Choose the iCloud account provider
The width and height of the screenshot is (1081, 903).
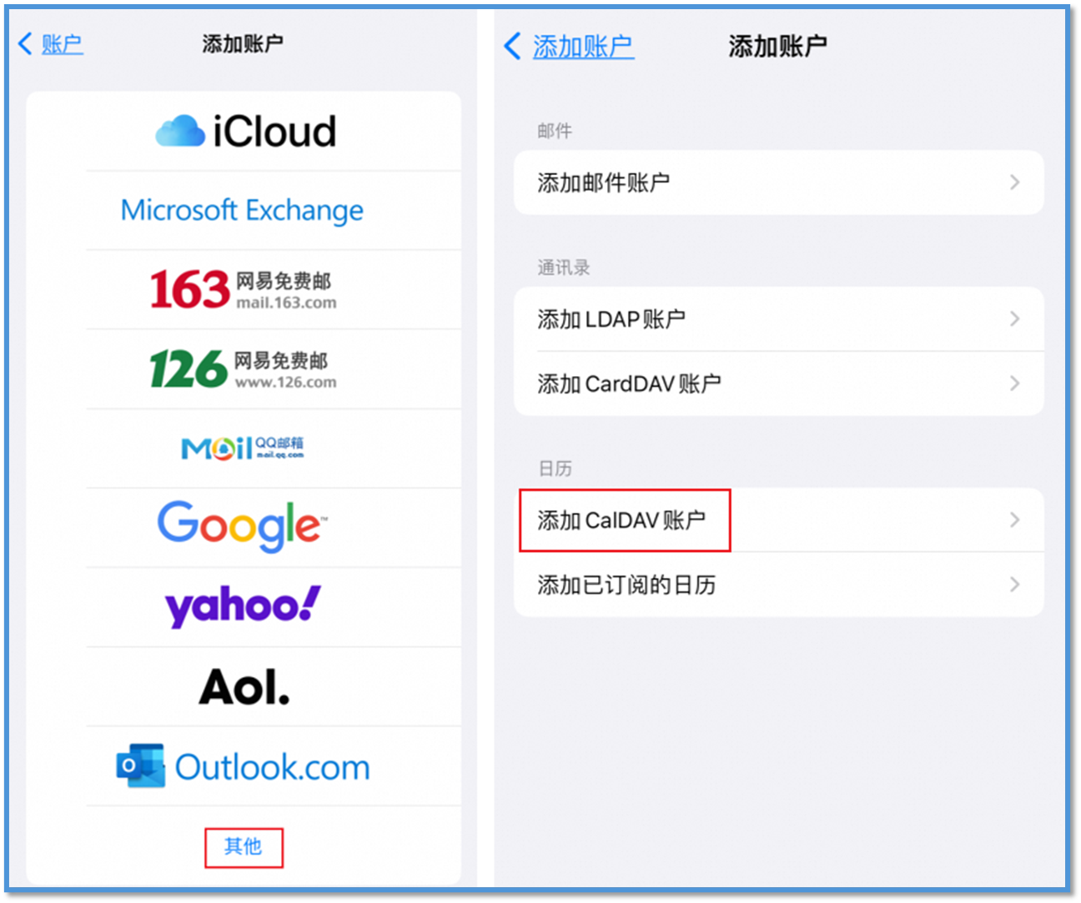pos(244,132)
